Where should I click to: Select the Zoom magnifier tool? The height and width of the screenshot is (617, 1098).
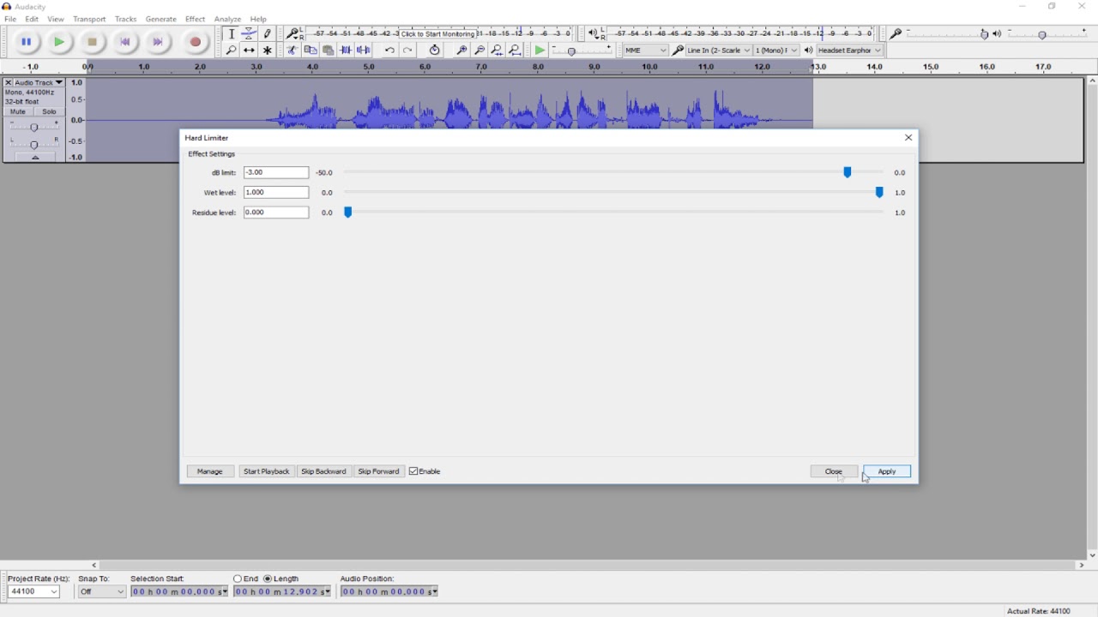[x=232, y=51]
